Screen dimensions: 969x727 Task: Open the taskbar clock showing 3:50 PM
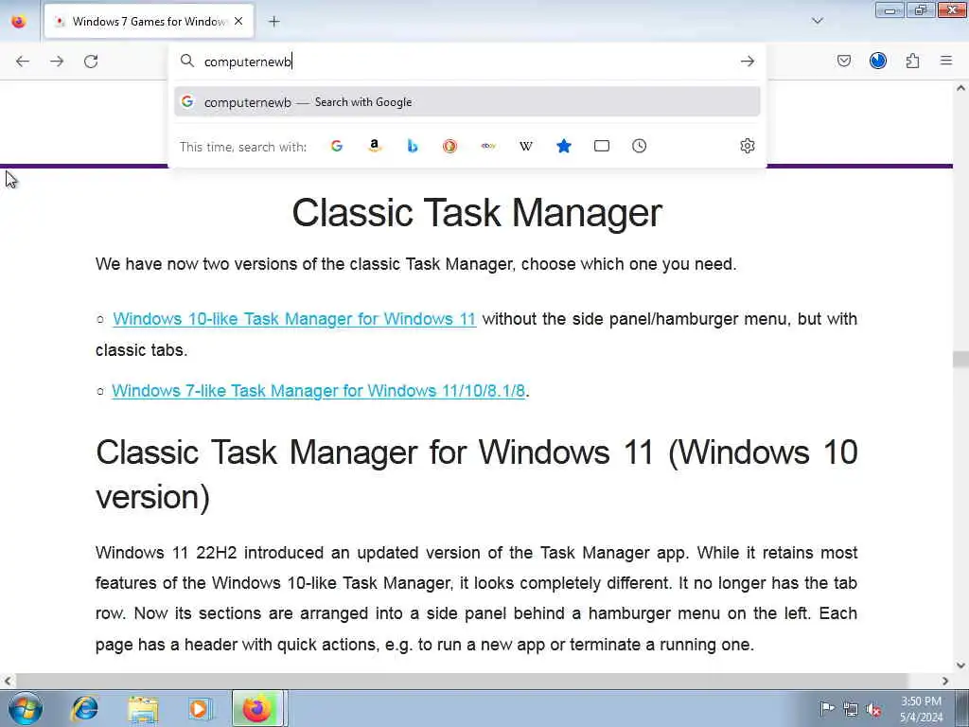[x=921, y=709]
